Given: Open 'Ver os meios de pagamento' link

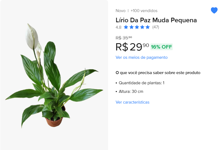Looking at the screenshot, I should click(x=141, y=57).
